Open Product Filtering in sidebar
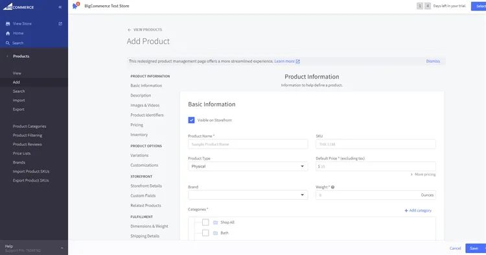 click(28, 135)
